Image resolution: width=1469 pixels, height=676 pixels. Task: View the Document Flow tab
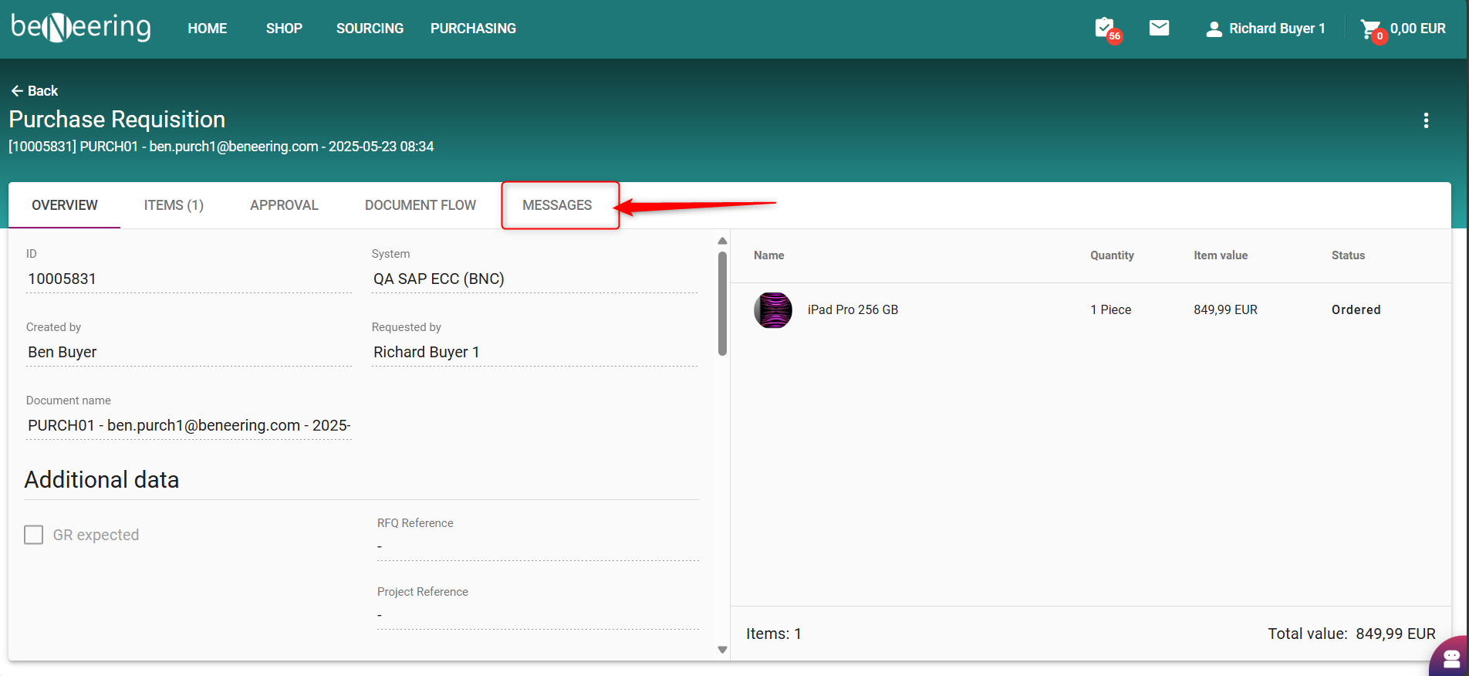[x=420, y=205]
